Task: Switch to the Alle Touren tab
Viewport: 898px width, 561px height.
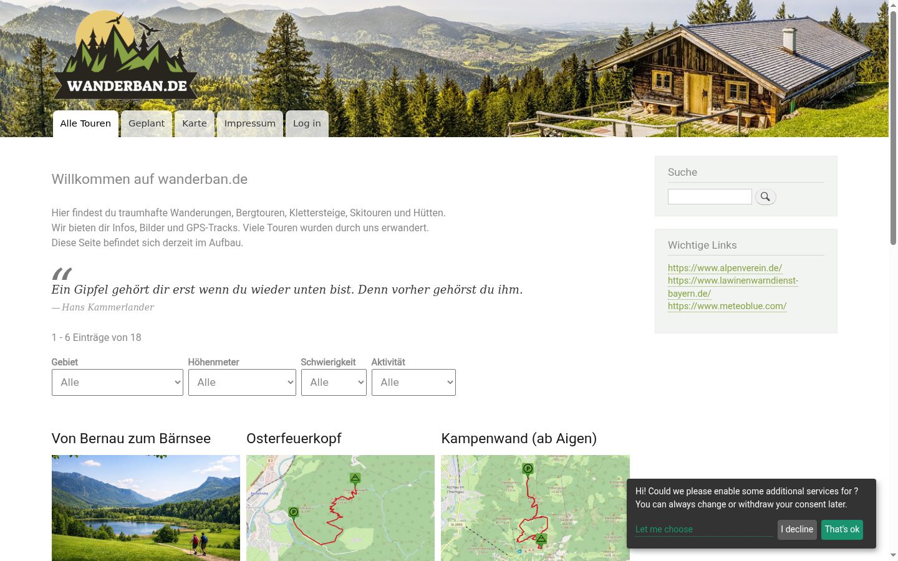Action: [85, 123]
